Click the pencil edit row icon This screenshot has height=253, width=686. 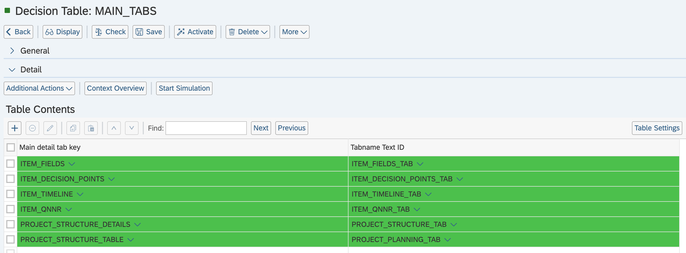50,128
